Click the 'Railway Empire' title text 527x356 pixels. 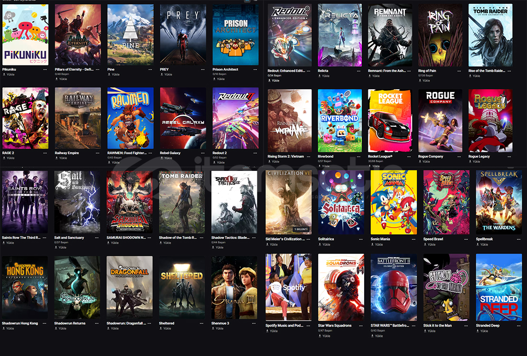pyautogui.click(x=67, y=153)
